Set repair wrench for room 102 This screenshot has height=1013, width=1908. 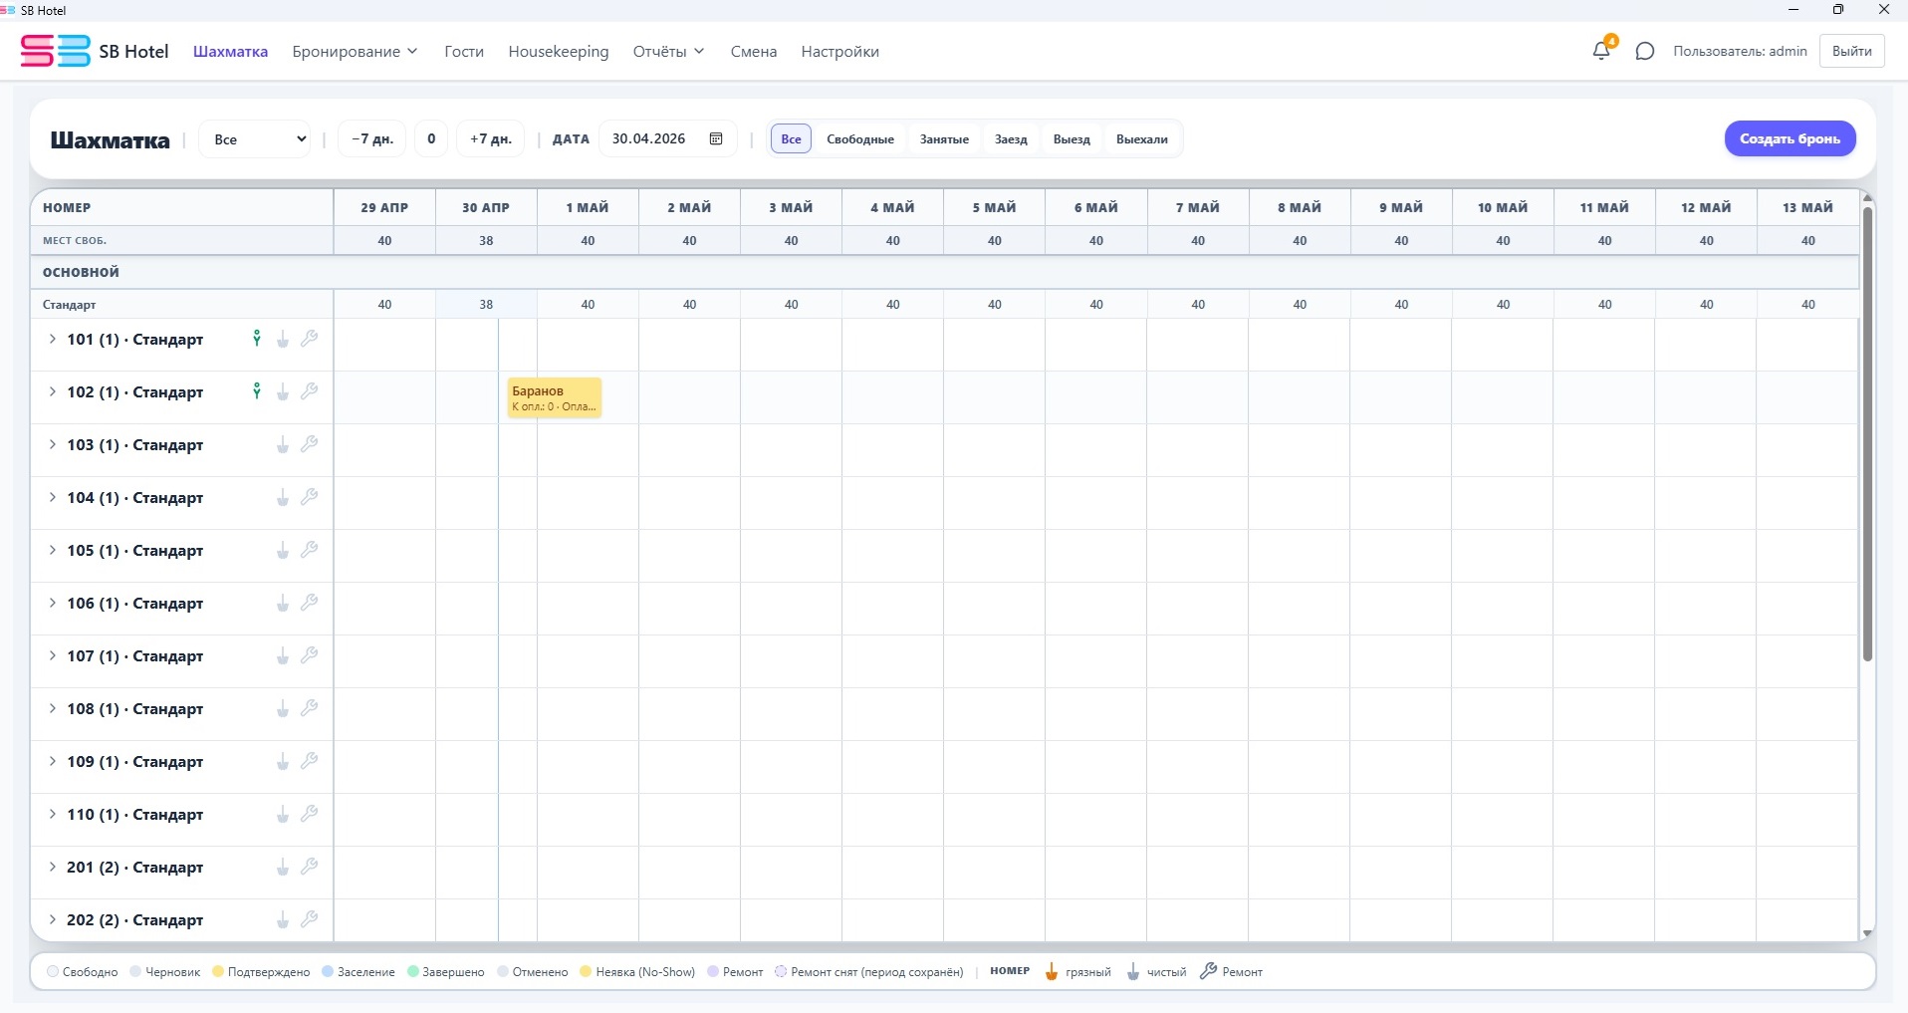point(310,391)
